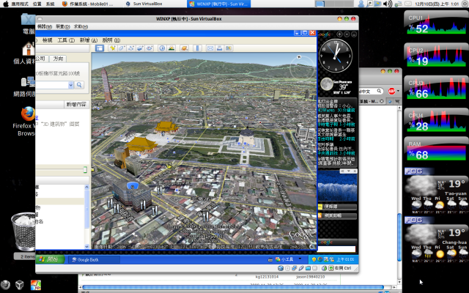Add a polygon using the toolbar icon
This screenshot has width=469, height=293.
[122, 48]
